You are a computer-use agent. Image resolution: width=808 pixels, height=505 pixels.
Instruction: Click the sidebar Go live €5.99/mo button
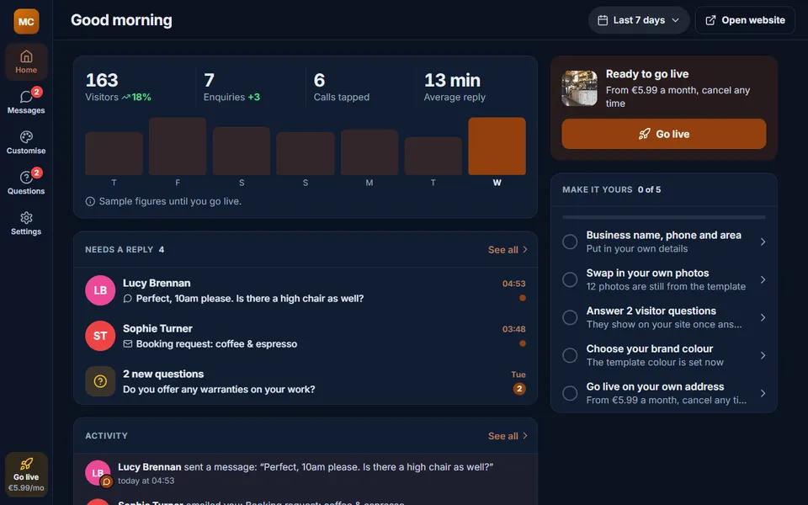[x=26, y=475]
